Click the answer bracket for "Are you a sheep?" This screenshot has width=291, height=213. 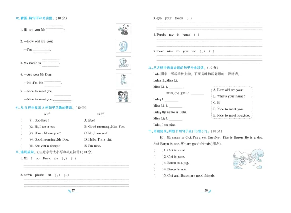pyautogui.click(x=25, y=146)
